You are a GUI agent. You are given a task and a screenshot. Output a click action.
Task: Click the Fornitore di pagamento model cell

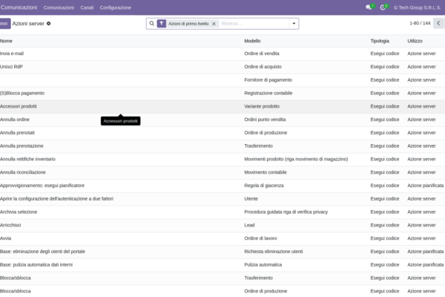tap(268, 80)
